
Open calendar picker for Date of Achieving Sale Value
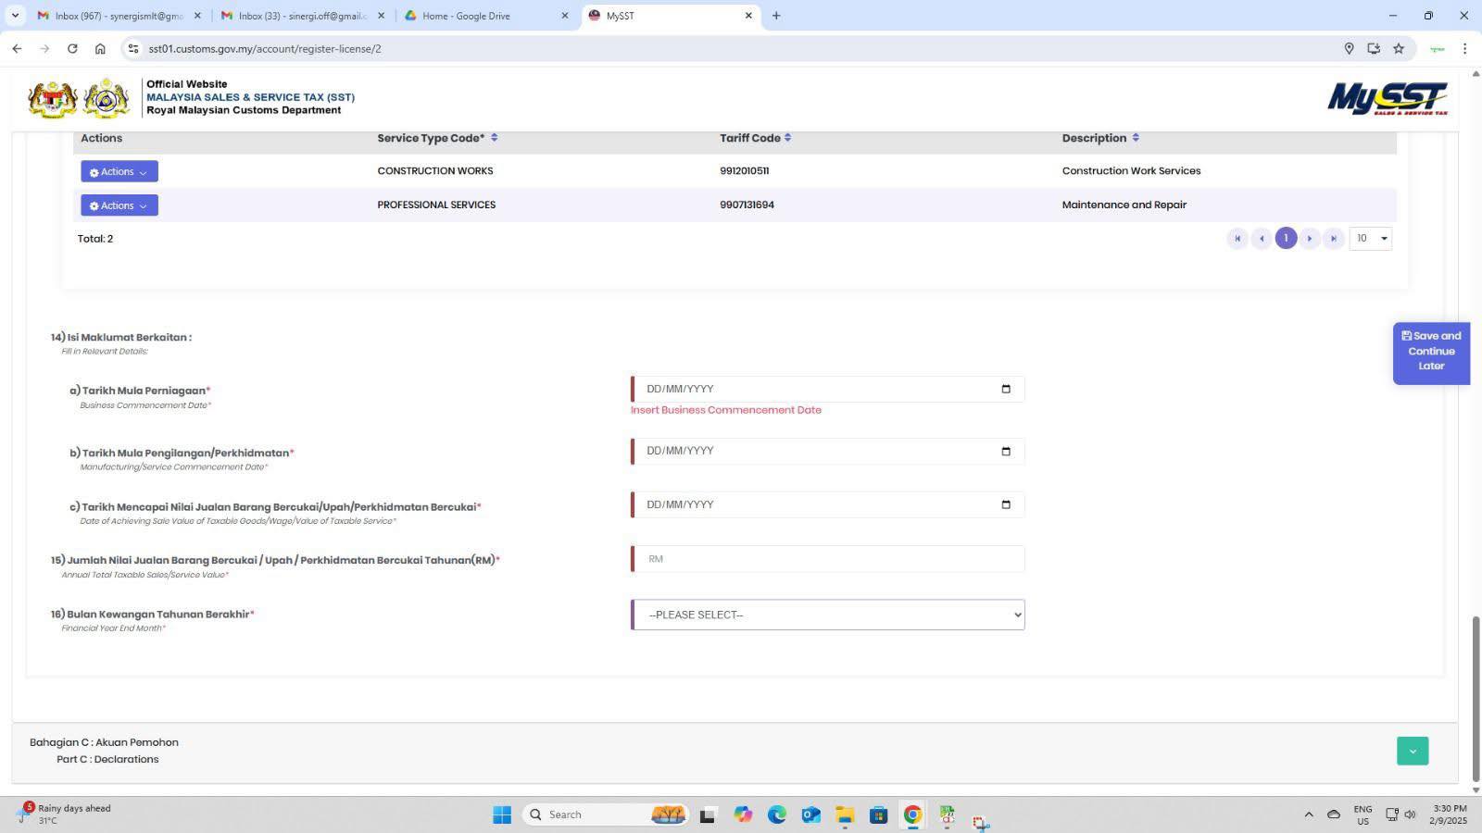(1006, 504)
